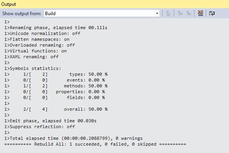Click the Output panel title bar
Viewport: 229px width, 153px height.
(x=114, y=4)
